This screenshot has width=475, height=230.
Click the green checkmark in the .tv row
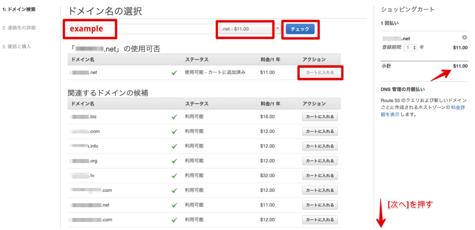(x=174, y=176)
